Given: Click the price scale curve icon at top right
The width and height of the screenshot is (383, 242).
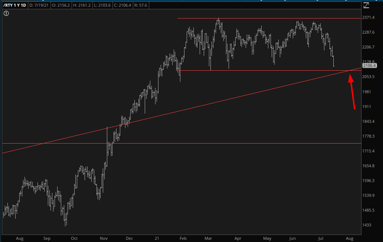Looking at the screenshot, I should 366,5.
